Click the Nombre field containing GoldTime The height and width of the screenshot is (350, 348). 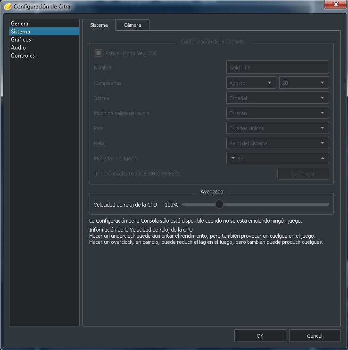point(278,67)
